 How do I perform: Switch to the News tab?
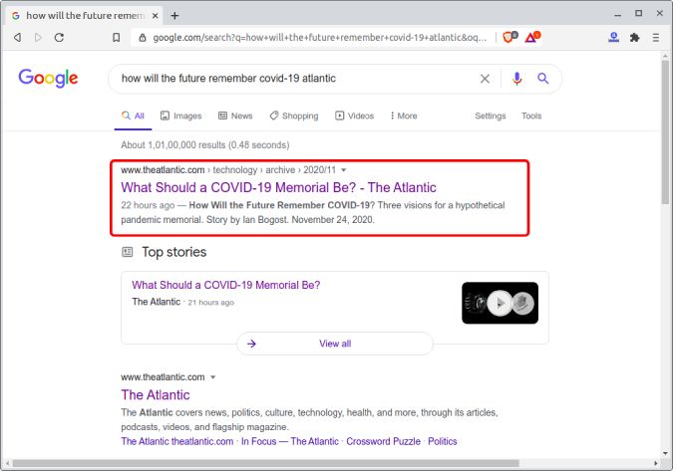coord(235,116)
